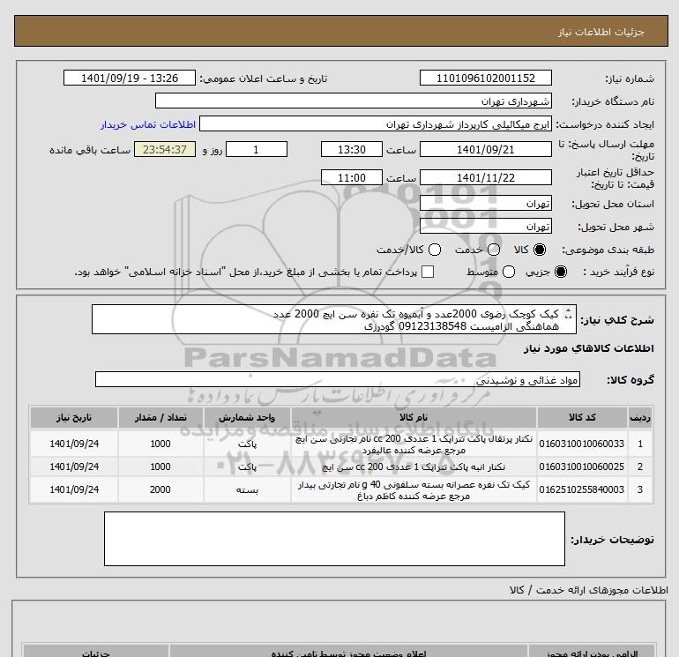Click the اطلاعات مجوزهای ارائه خدمت / کالا heading

(588, 590)
